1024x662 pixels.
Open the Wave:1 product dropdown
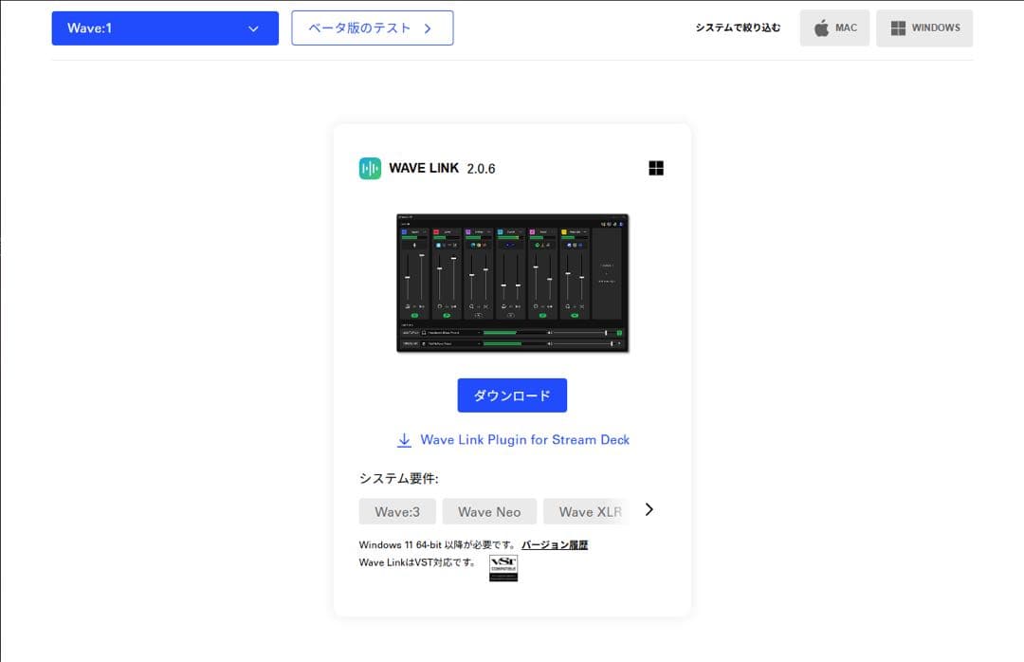click(165, 28)
